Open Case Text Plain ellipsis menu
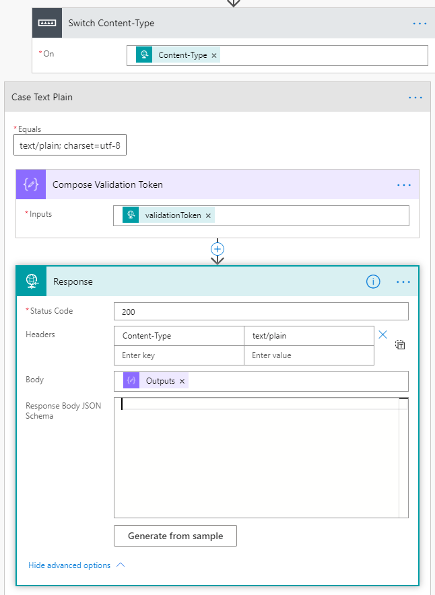The width and height of the screenshot is (435, 595). (x=415, y=98)
